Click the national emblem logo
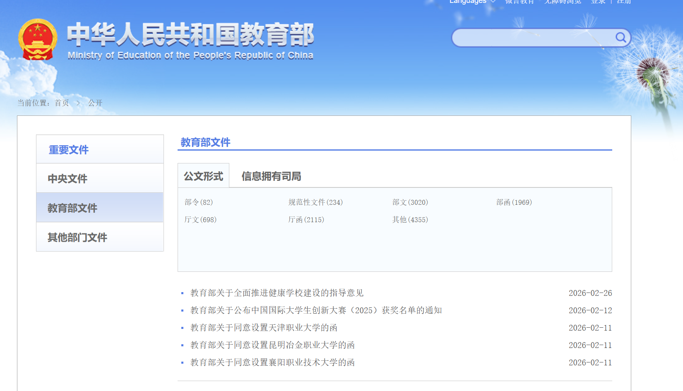Screen dimensions: 683x391 [38, 40]
